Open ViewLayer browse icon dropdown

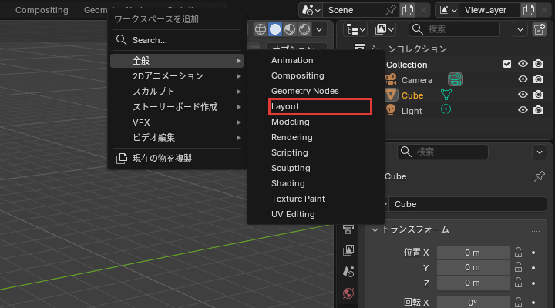tap(447, 10)
